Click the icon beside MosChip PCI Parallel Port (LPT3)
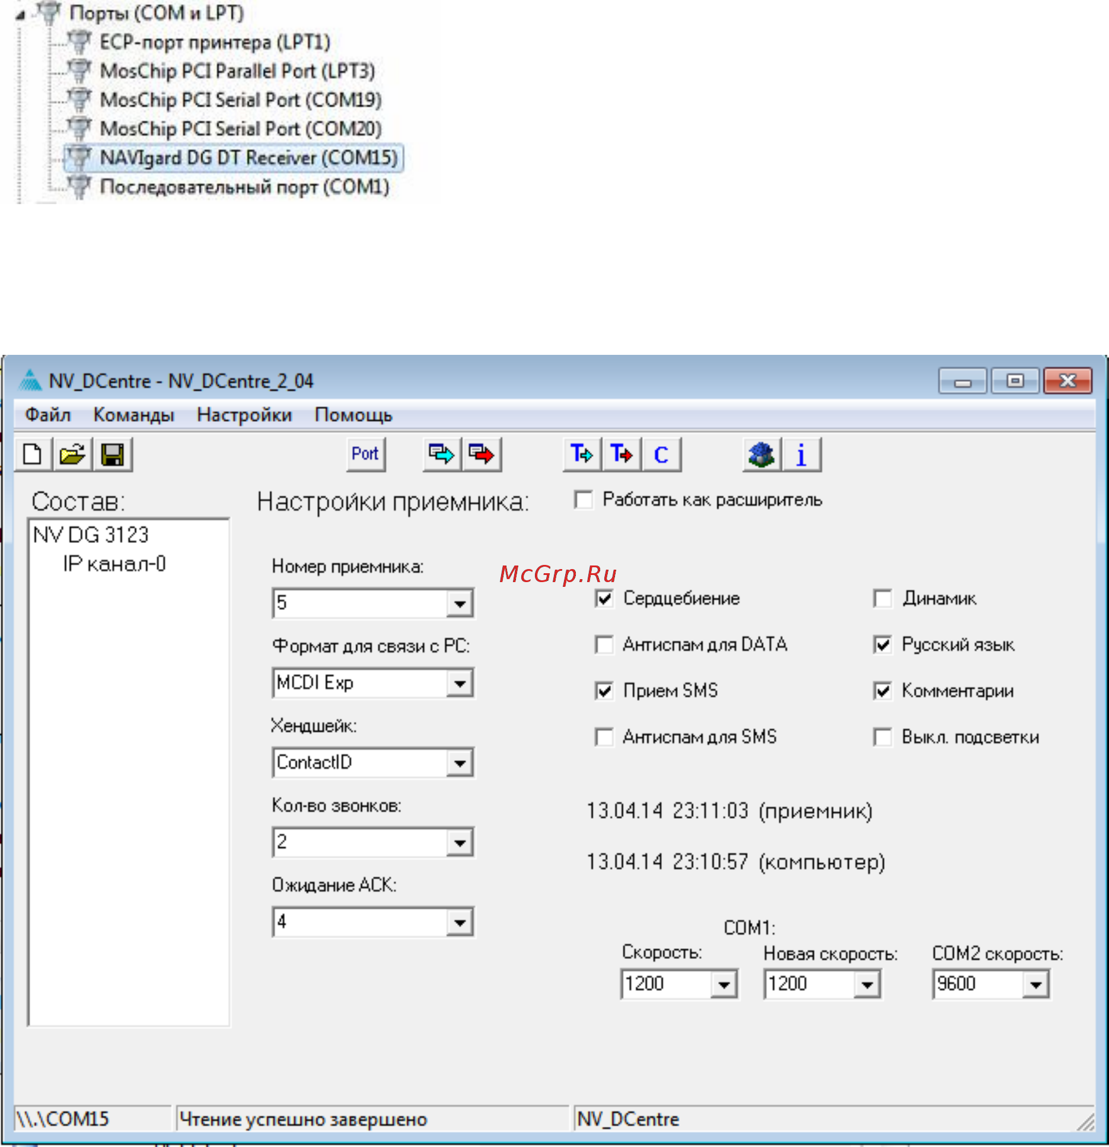The height and width of the screenshot is (1147, 1109). pyautogui.click(x=78, y=71)
